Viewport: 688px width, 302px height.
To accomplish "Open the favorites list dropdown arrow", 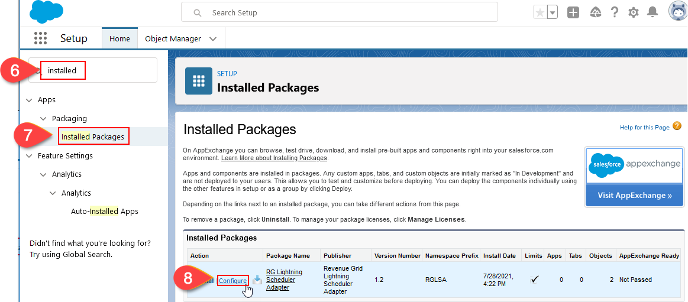I will tap(553, 13).
